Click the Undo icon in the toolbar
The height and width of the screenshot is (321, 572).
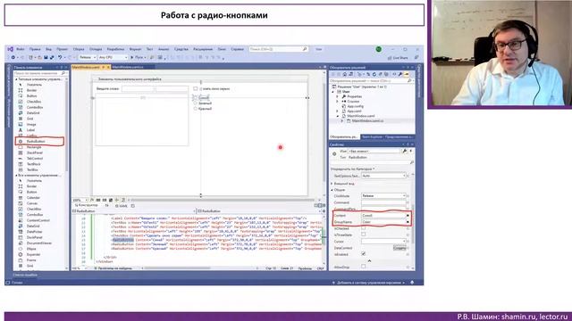pos(60,57)
